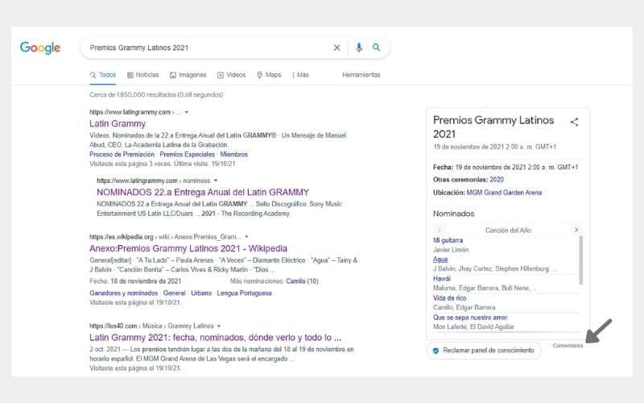Open Anexo:Premios Grammy Latinos 2021 Wikipedia result
The height and width of the screenshot is (403, 644).
[188, 248]
